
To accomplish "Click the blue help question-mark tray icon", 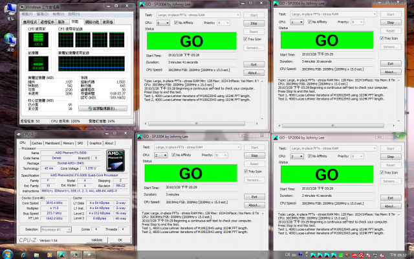I will point(300,254).
